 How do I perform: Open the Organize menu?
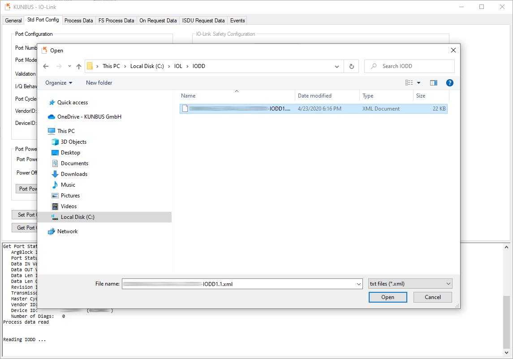(59, 83)
